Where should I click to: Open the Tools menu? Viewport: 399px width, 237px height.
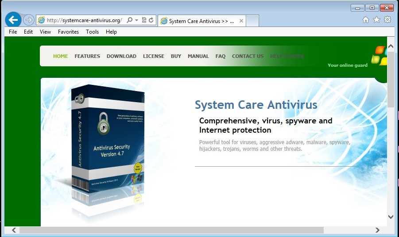[x=93, y=32]
